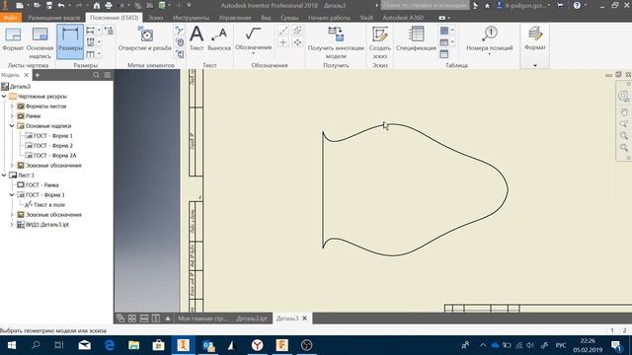Click the Основная надпись title block tool
Screen dimensions: 632x355
tap(39, 42)
